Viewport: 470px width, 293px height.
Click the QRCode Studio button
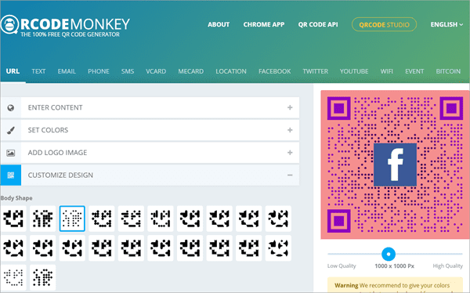click(x=384, y=24)
